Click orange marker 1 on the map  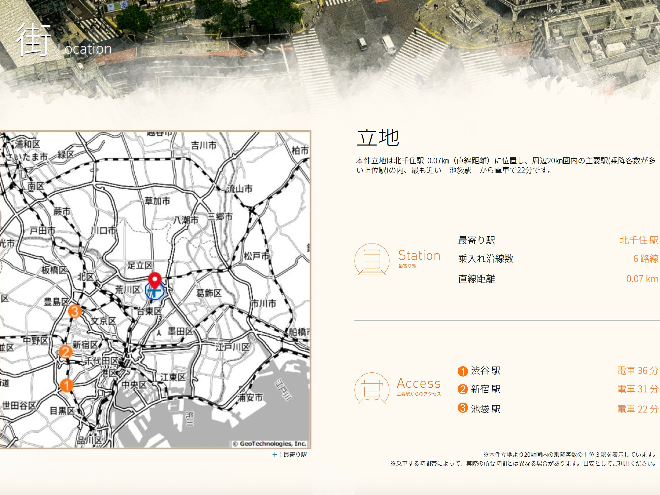coord(67,385)
